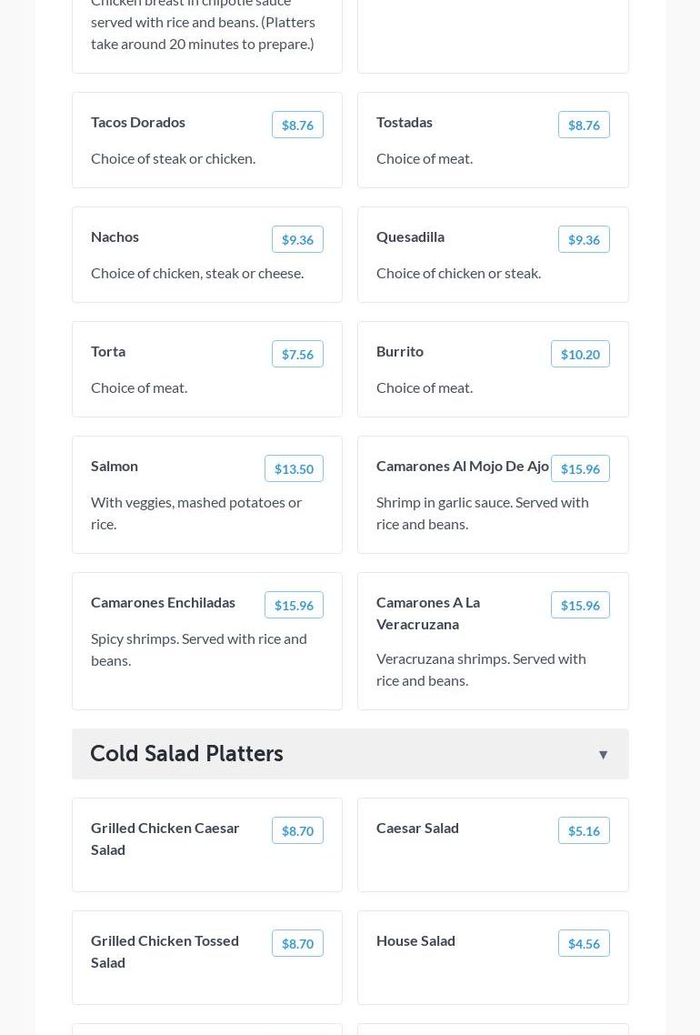Screen dimensions: 700x1035
Task: Open the Nachos item card description
Action: tap(197, 273)
